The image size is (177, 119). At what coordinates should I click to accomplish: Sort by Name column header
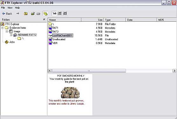point(65,20)
